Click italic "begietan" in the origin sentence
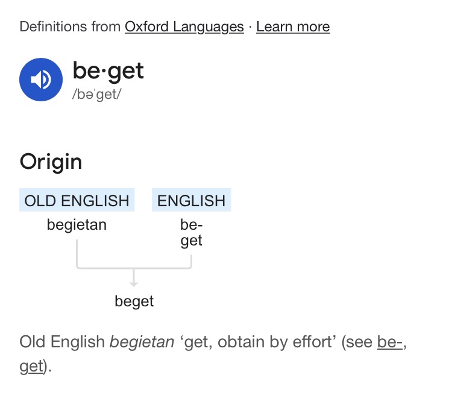This screenshot has height=398, width=452. (141, 342)
